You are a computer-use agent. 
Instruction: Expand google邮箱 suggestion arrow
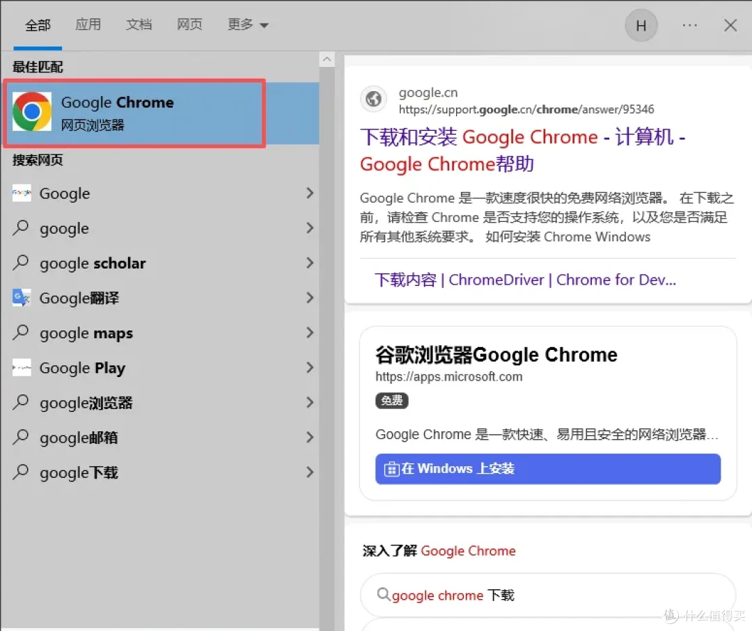click(x=310, y=438)
